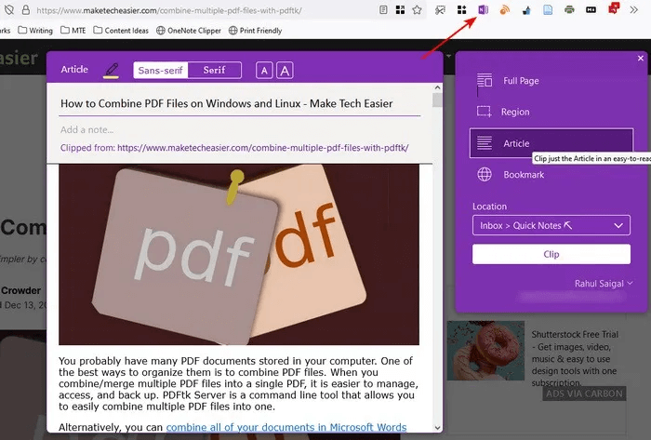Open the ADS VIA CARBON label
651x440 pixels.
tap(584, 393)
